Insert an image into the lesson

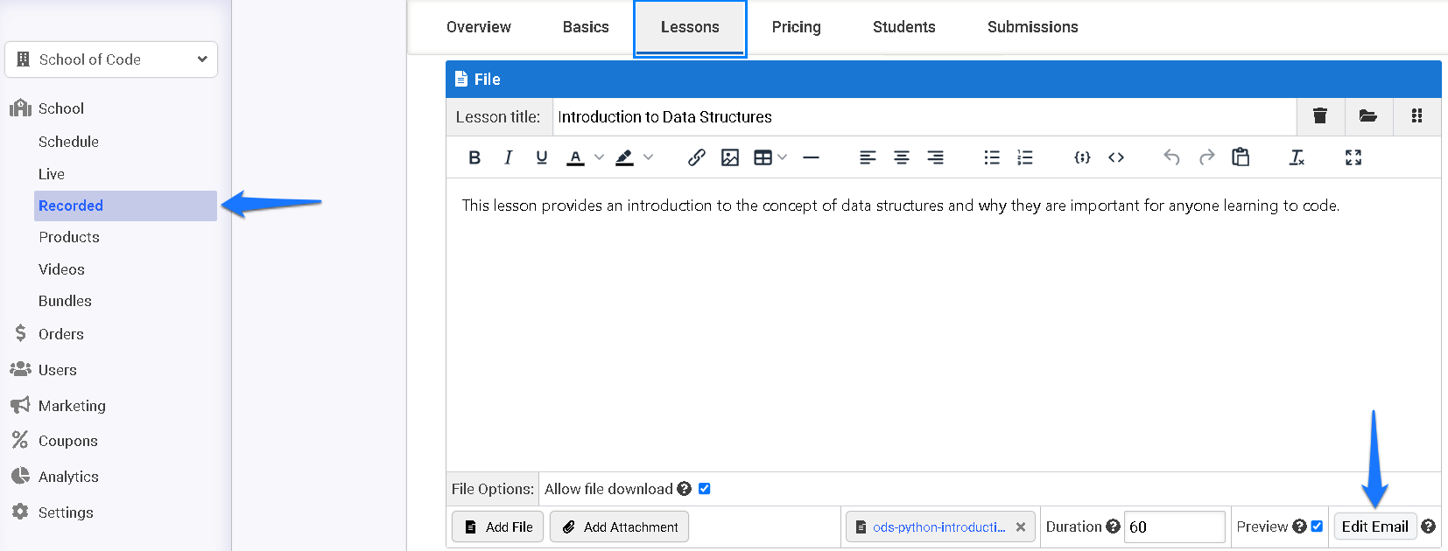[x=730, y=157]
